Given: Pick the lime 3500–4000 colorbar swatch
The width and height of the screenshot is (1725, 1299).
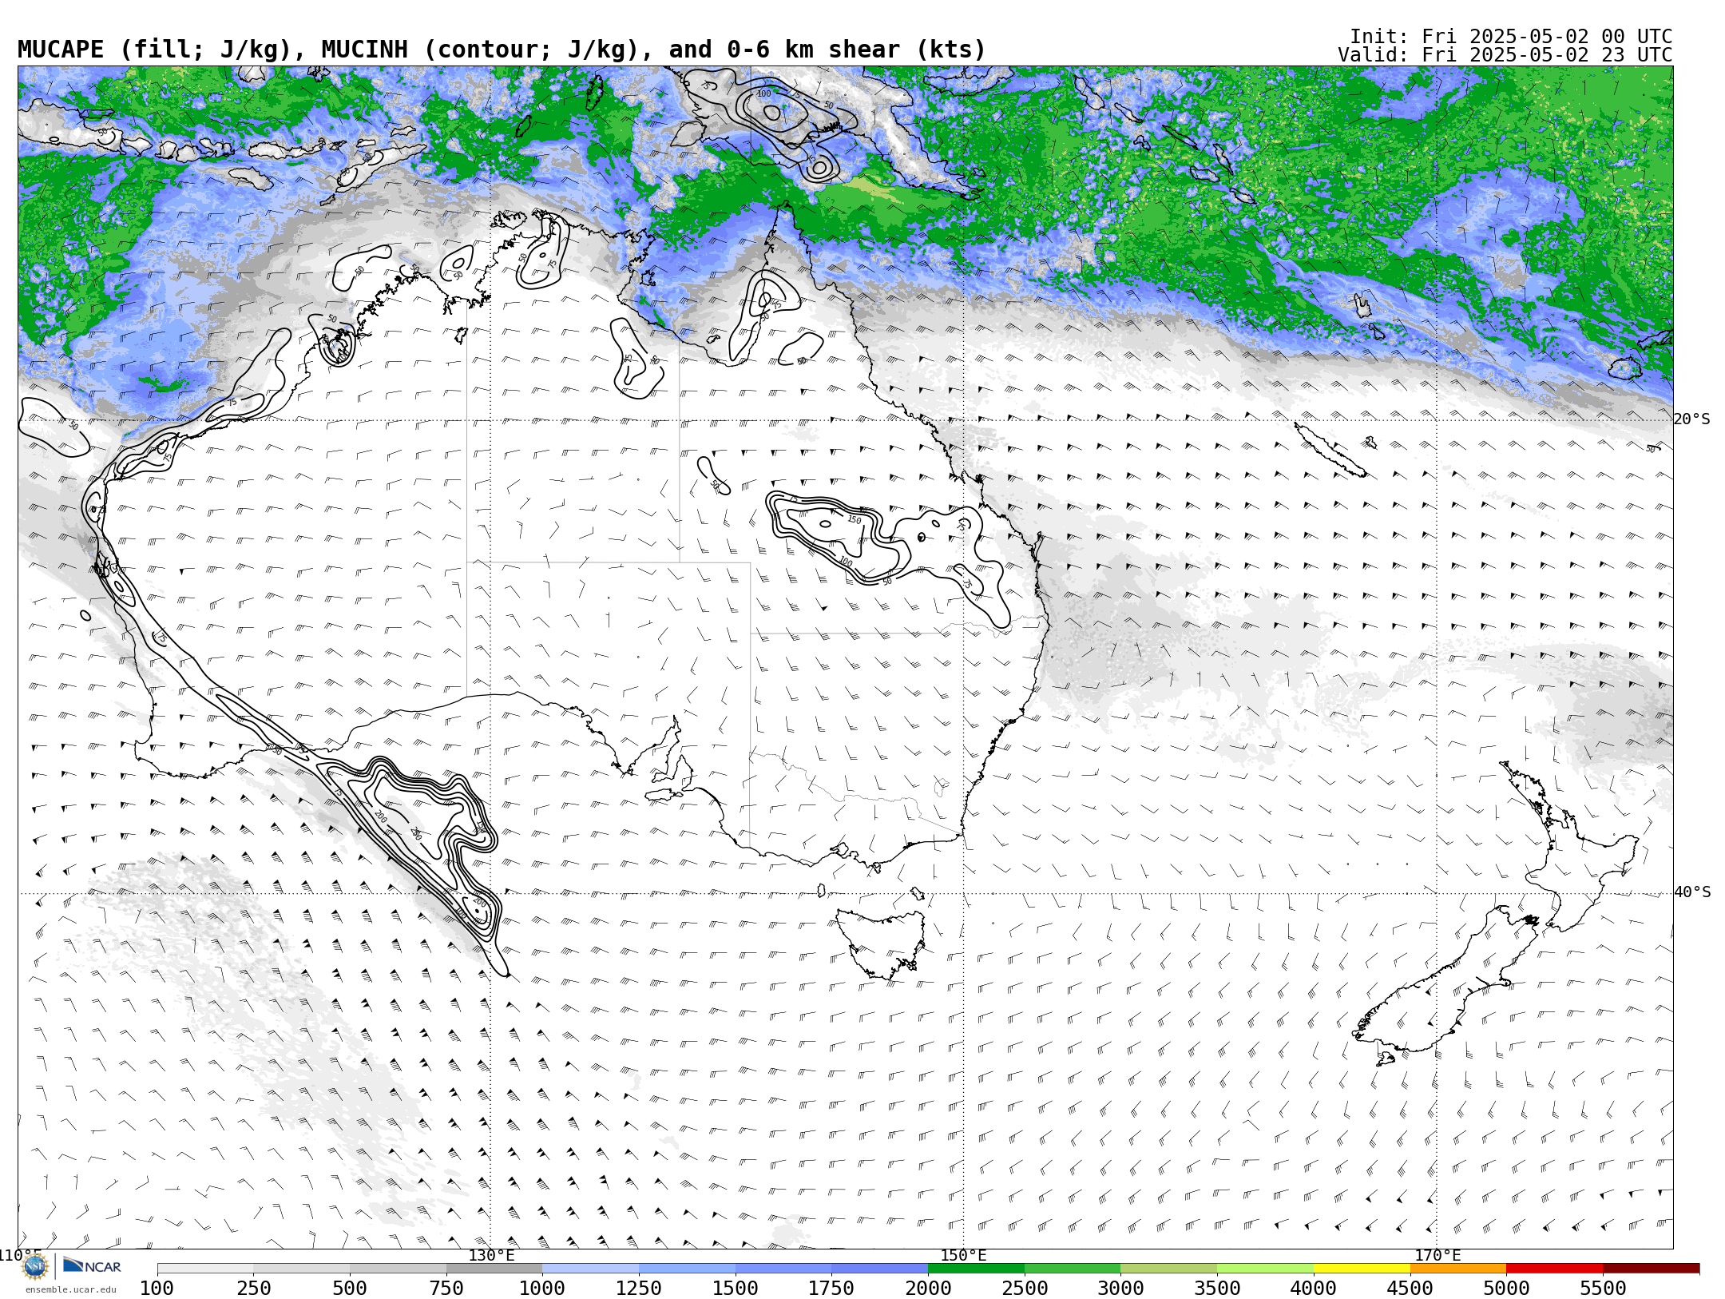Looking at the screenshot, I should pos(1266,1269).
